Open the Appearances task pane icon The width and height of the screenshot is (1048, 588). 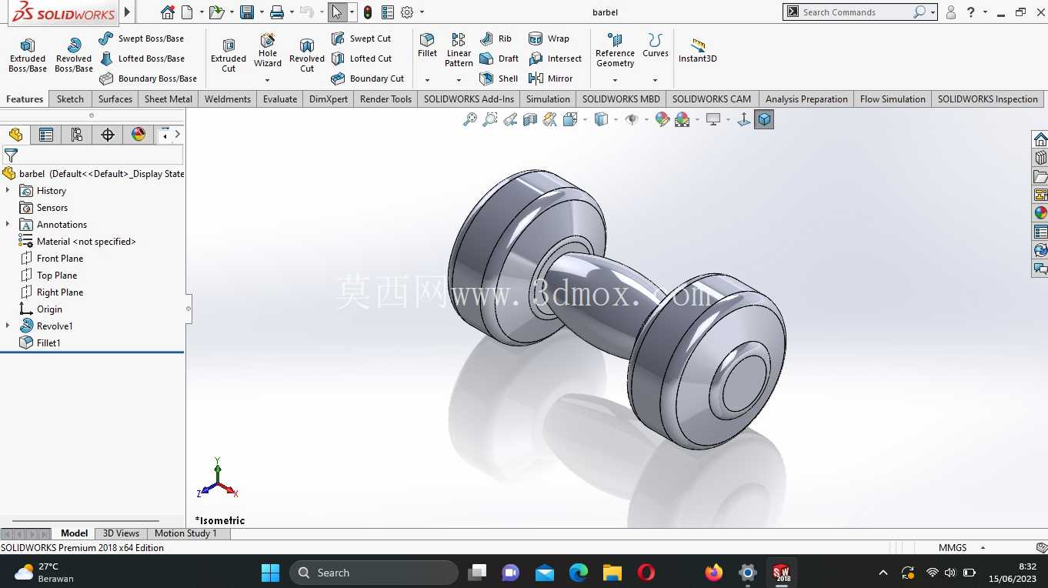1040,213
